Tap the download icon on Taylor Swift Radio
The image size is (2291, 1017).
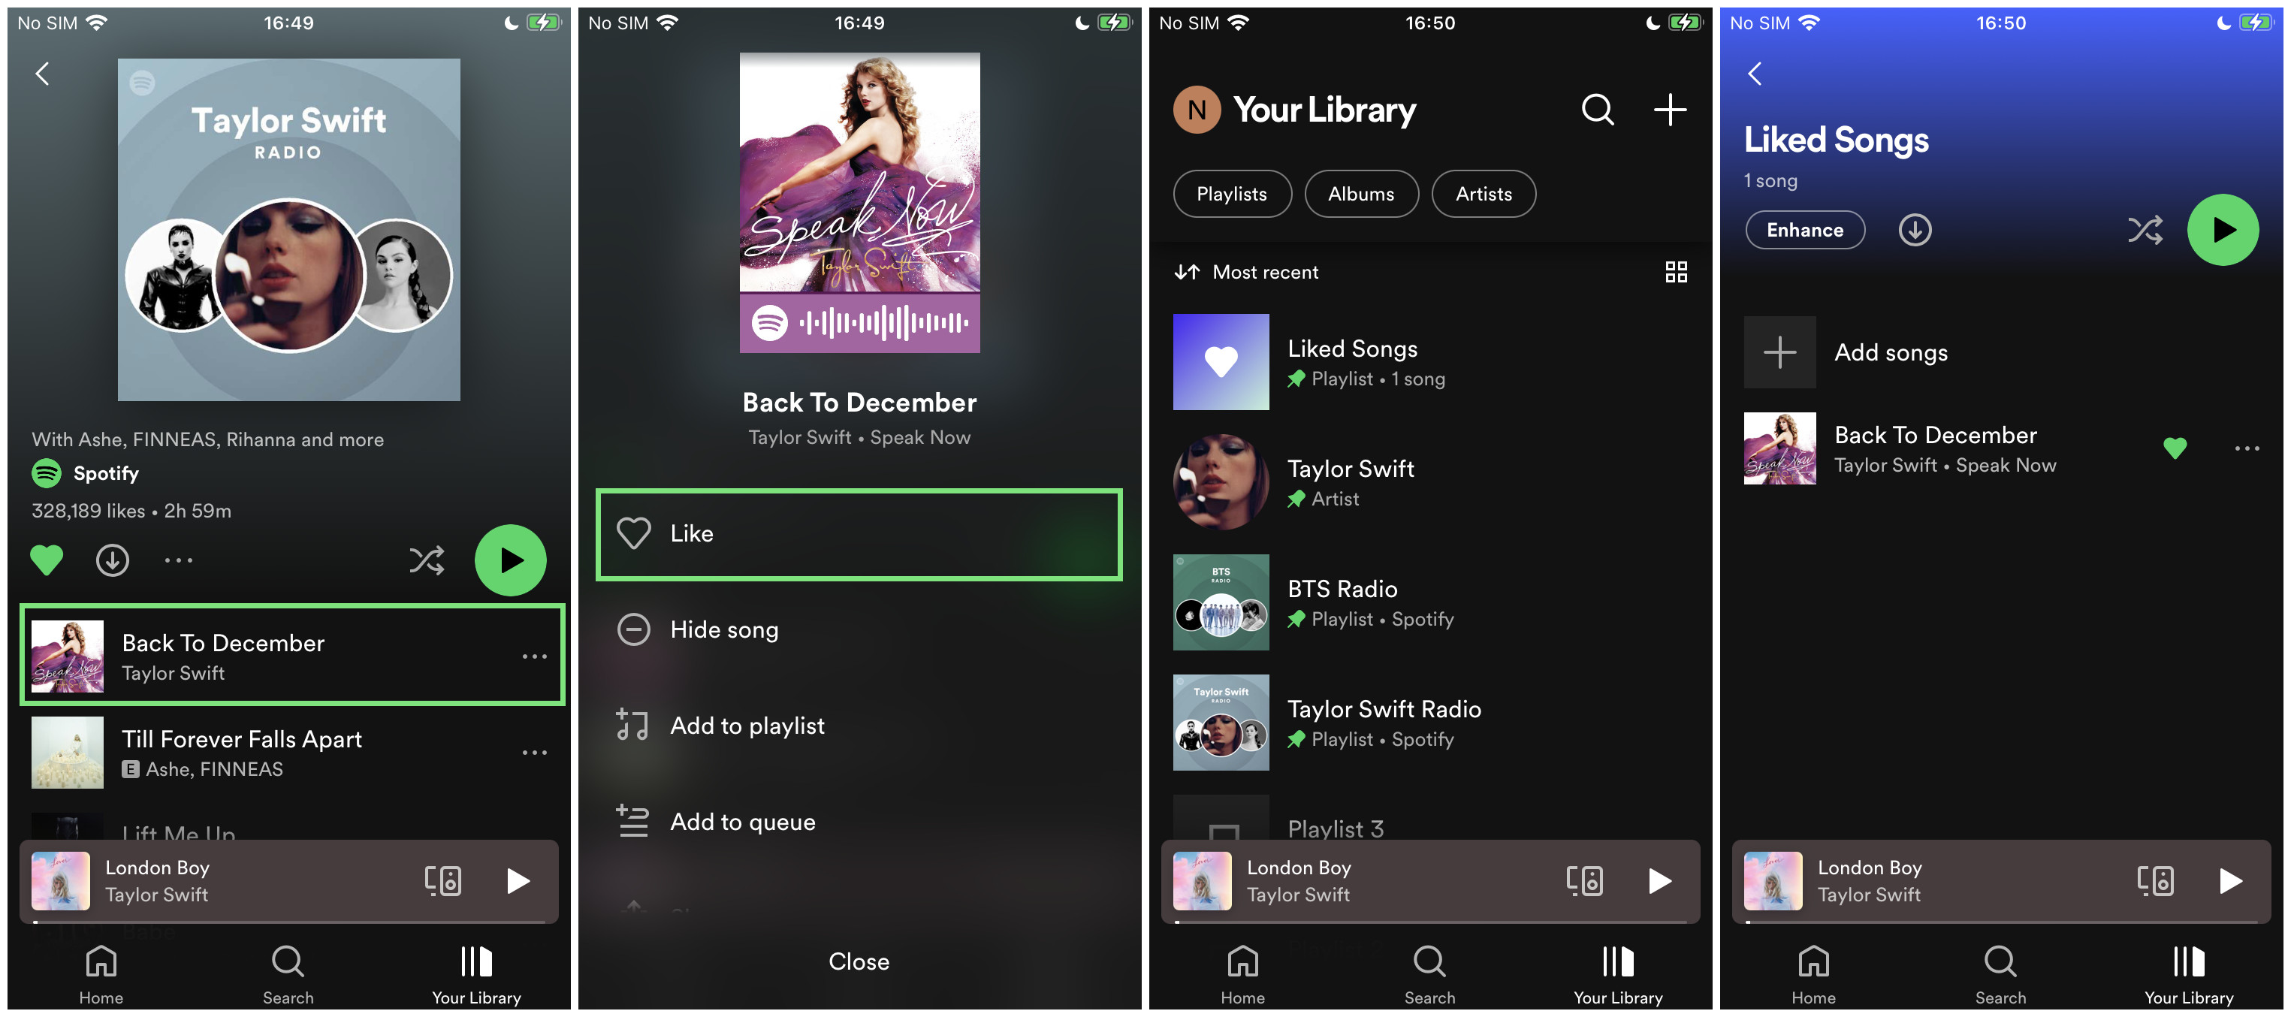pos(113,558)
